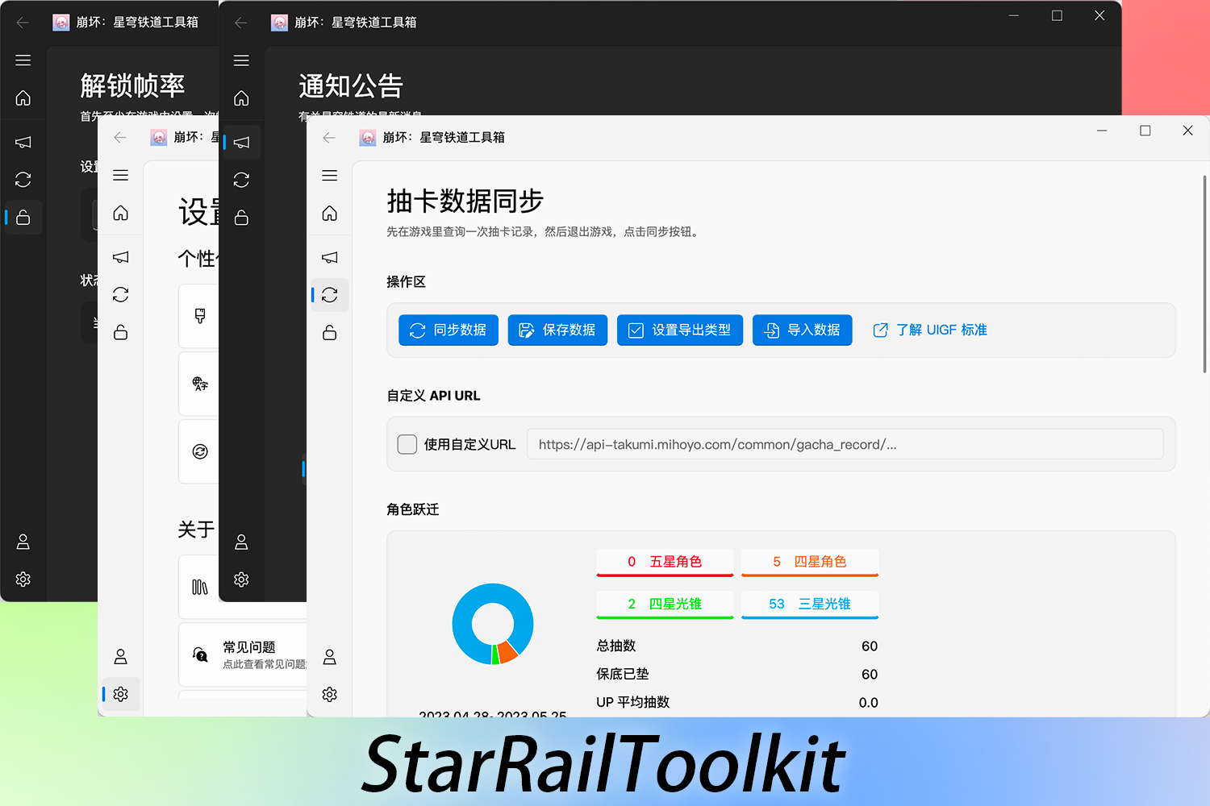
Task: Click the 设置导出类型 button
Action: point(679,330)
